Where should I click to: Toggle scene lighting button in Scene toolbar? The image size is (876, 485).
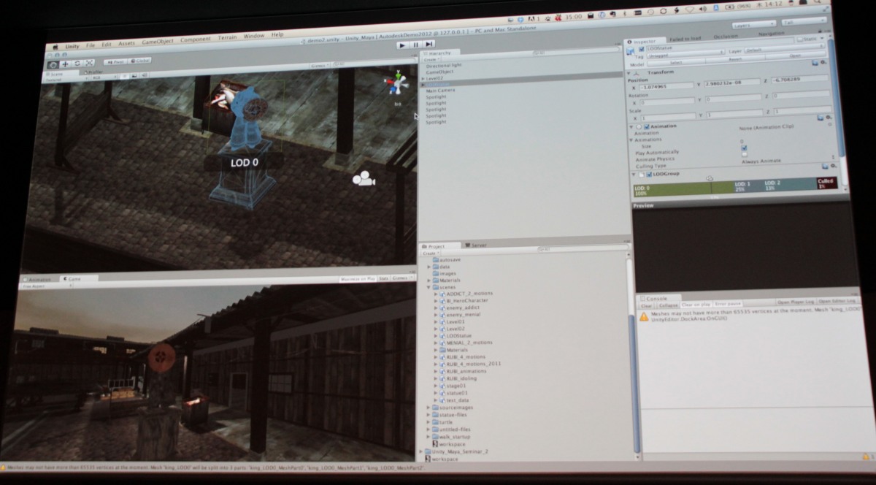click(123, 76)
